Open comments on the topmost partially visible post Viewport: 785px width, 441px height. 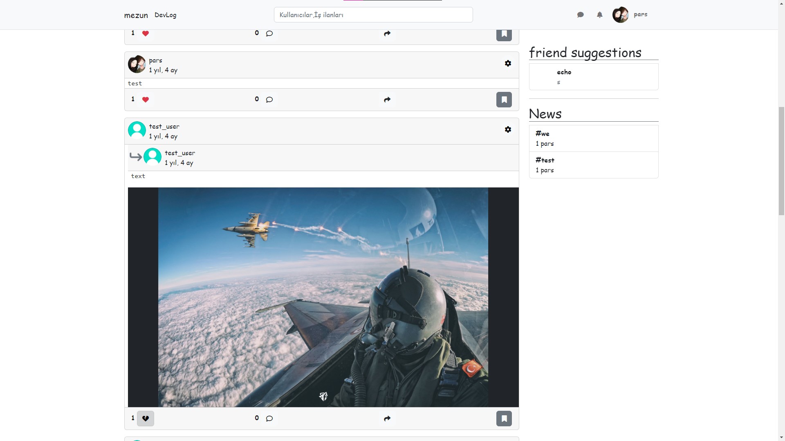tap(269, 33)
